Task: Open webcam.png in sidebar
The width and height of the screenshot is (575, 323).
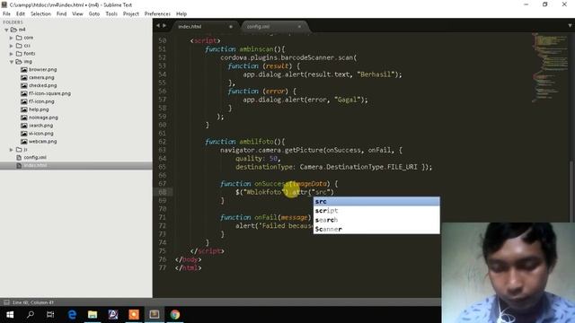Action: tap(42, 142)
